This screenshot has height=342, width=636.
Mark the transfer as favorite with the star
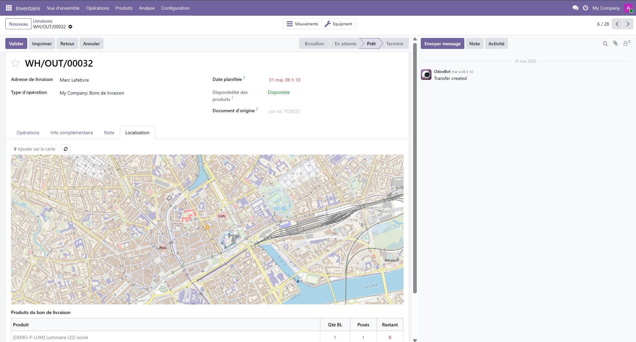(x=15, y=63)
